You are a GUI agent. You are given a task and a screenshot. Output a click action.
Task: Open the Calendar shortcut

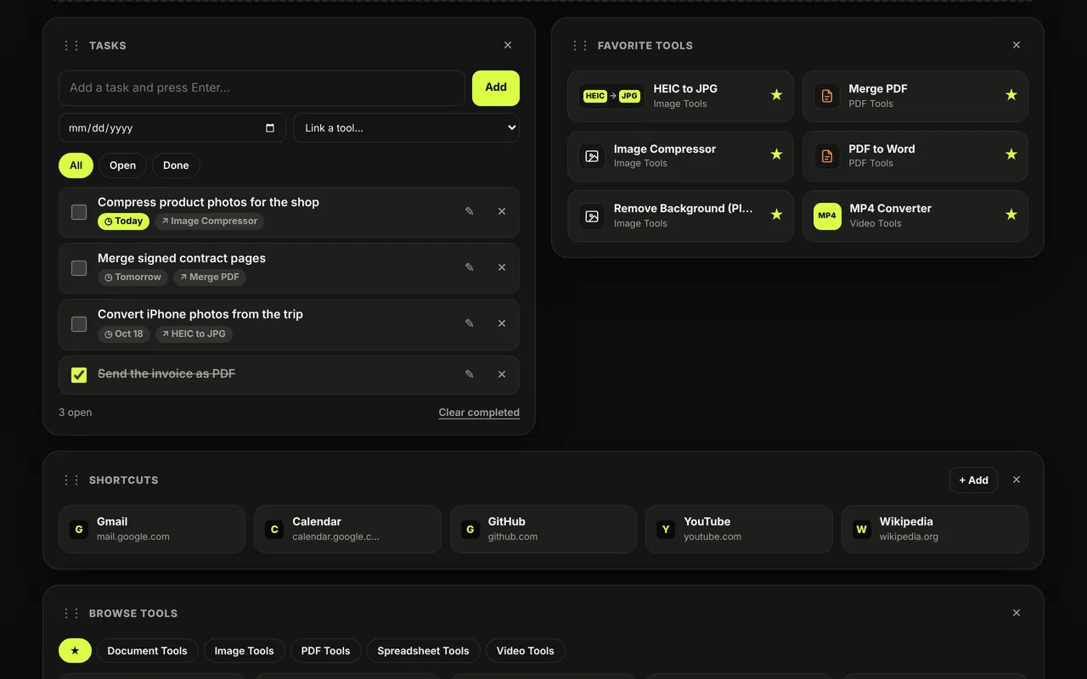pos(347,530)
